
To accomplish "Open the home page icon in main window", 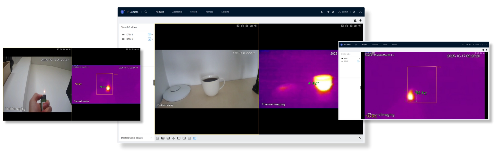I will (x=146, y=12).
